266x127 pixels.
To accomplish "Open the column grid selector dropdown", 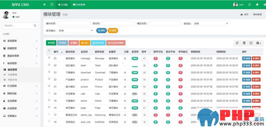I will click(x=259, y=43).
